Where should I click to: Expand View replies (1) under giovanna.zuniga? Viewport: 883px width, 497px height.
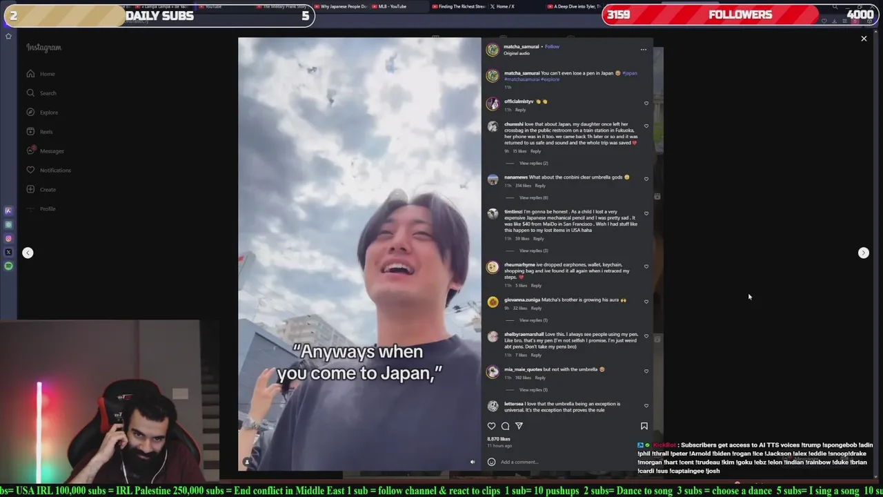pyautogui.click(x=533, y=320)
